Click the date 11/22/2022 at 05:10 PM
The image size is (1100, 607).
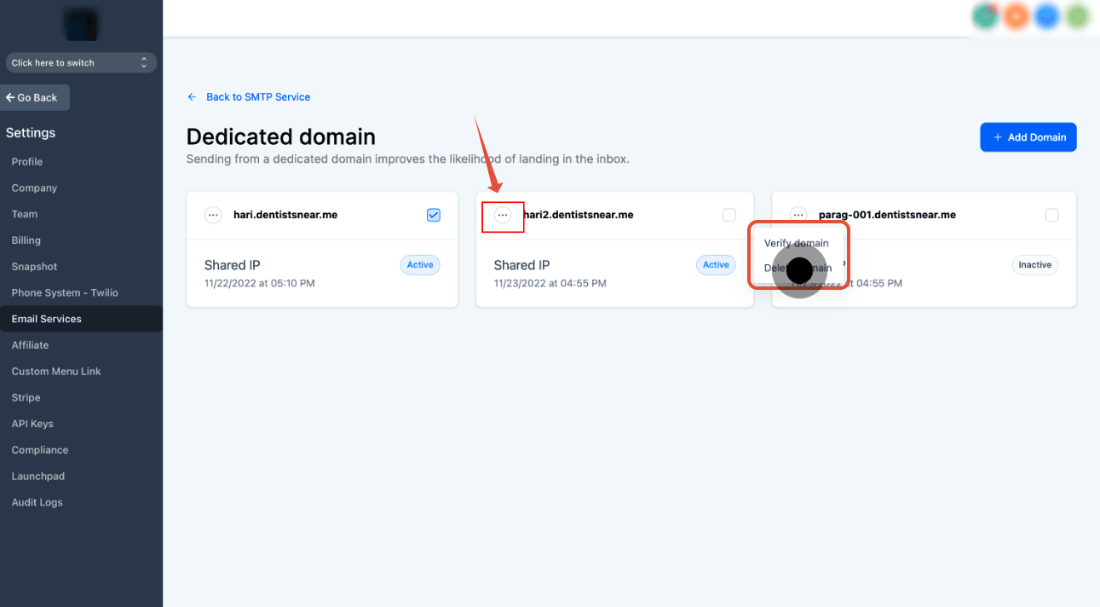coord(260,283)
